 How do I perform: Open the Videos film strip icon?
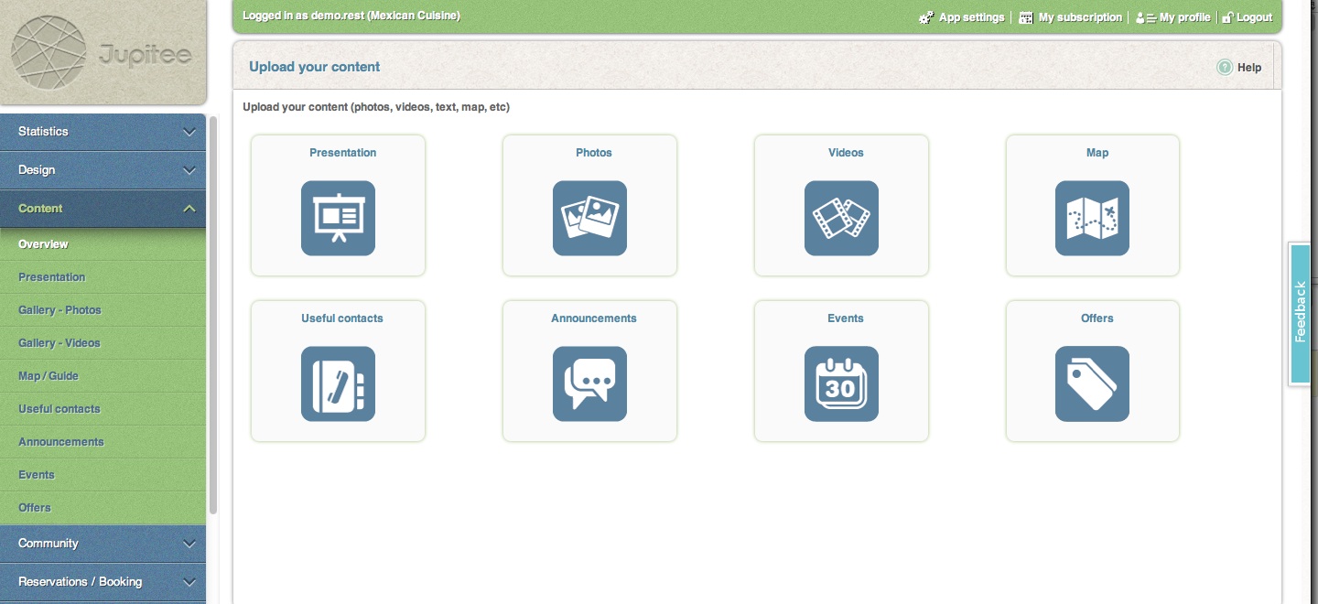(x=841, y=218)
